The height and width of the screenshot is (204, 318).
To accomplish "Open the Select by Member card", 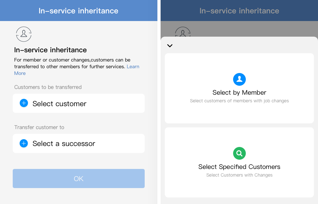I will (x=239, y=88).
